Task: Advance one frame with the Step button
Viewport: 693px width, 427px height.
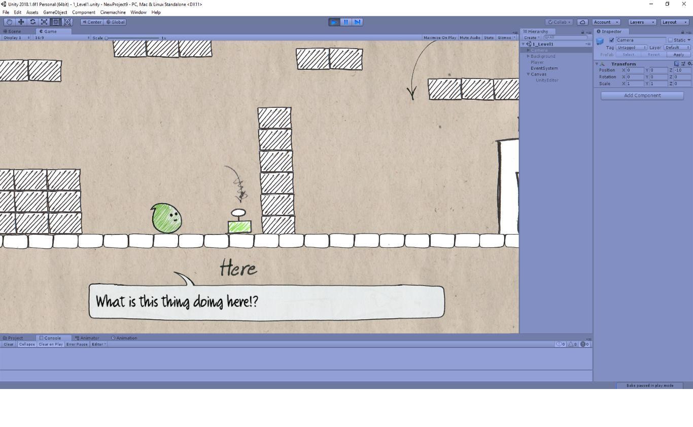Action: (x=358, y=22)
